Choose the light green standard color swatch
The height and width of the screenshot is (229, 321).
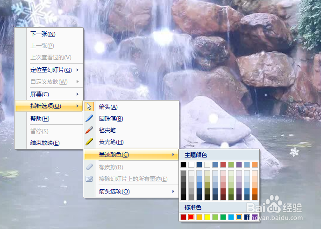pos(215,217)
